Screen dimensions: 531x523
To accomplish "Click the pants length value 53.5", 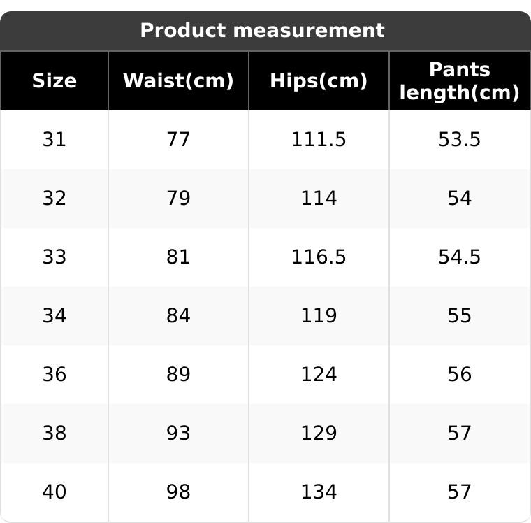I will tap(459, 140).
